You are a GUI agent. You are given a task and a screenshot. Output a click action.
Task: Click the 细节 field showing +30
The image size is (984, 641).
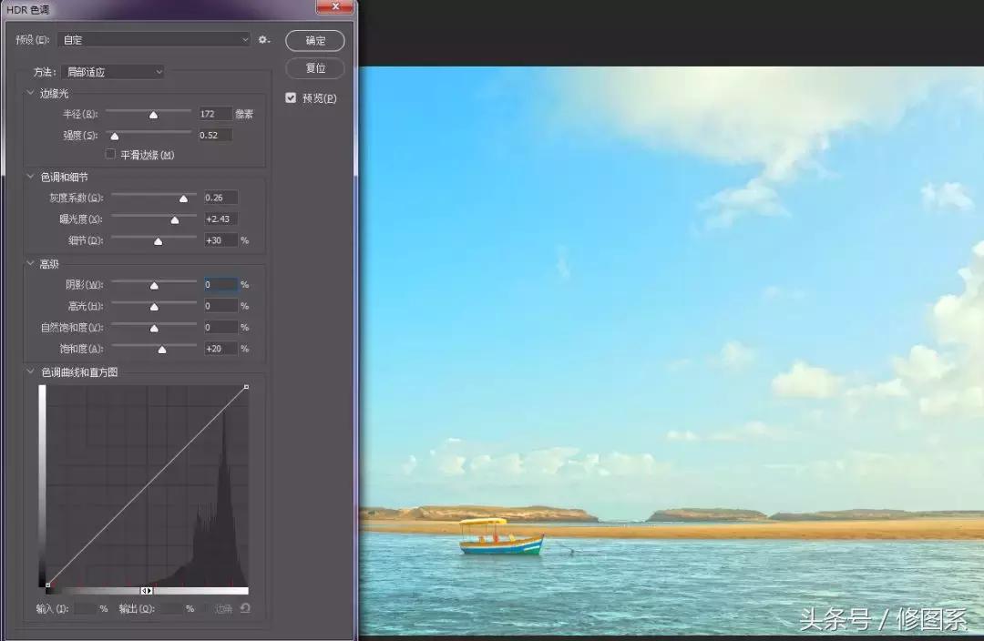[220, 240]
